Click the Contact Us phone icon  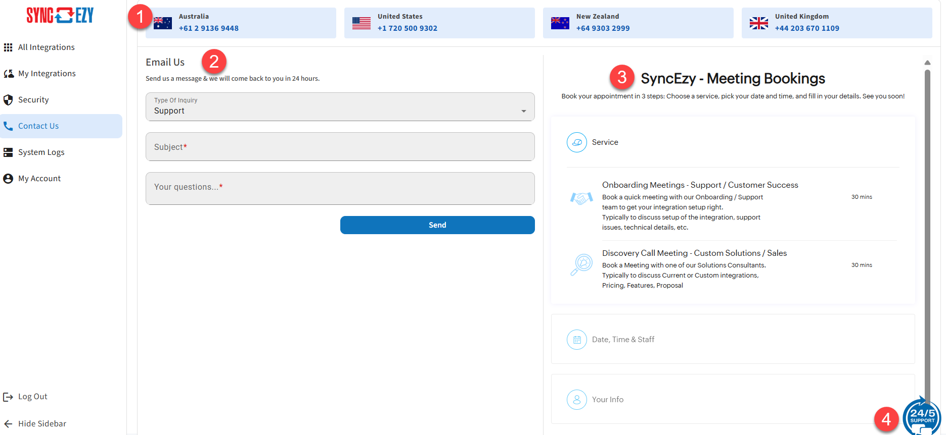pos(8,126)
